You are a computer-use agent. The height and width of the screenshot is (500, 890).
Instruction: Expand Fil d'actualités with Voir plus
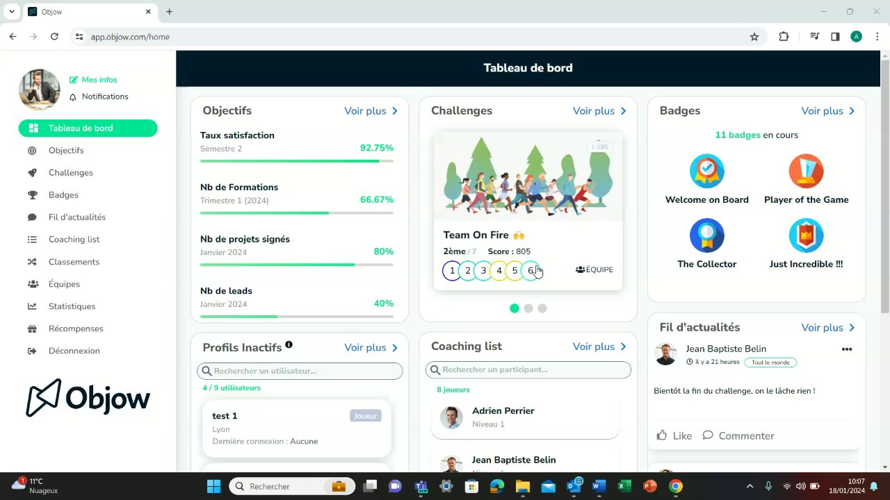coord(828,328)
